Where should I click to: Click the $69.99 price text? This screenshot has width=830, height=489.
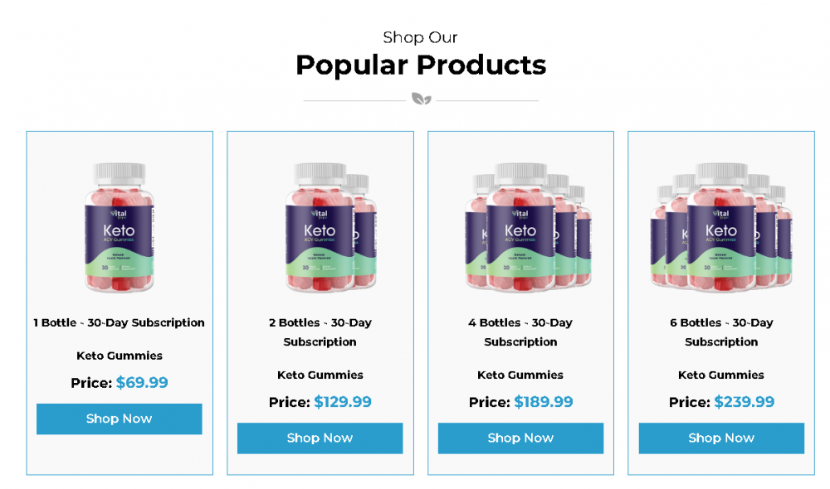(x=142, y=382)
